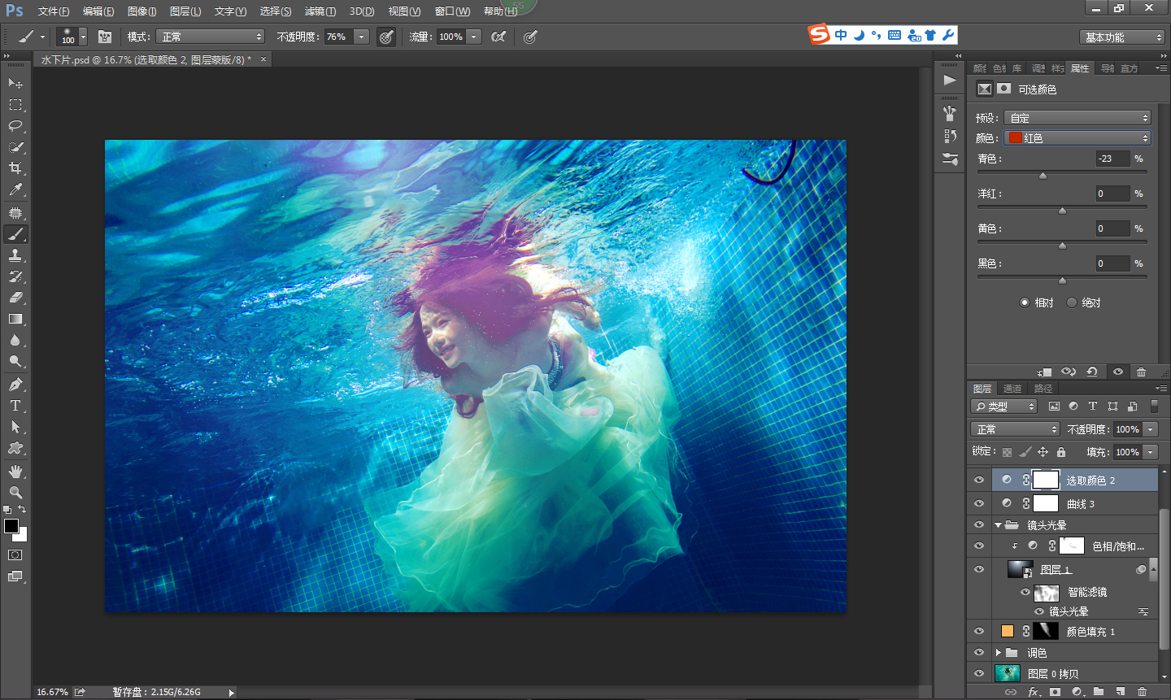1171x700 pixels.
Task: Pick the Eyedropper tool
Action: [x=15, y=190]
